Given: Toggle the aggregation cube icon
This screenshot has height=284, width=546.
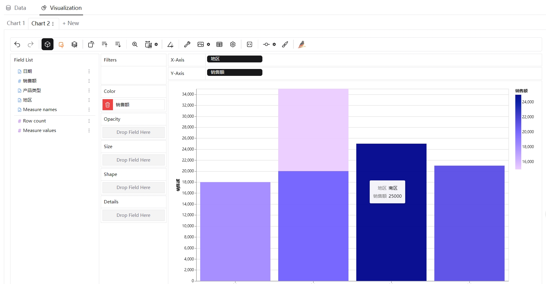Looking at the screenshot, I should pos(48,44).
